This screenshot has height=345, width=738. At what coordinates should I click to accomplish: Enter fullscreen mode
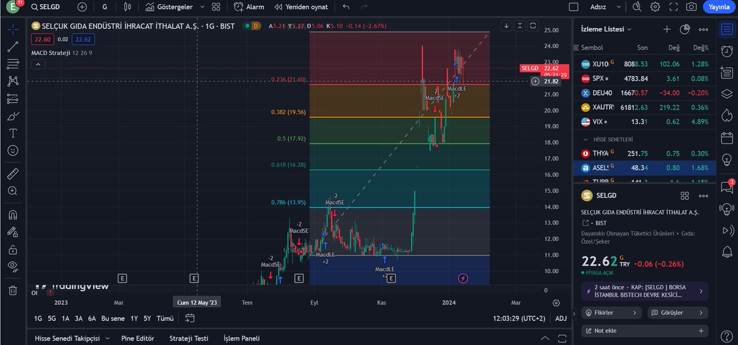click(x=673, y=7)
